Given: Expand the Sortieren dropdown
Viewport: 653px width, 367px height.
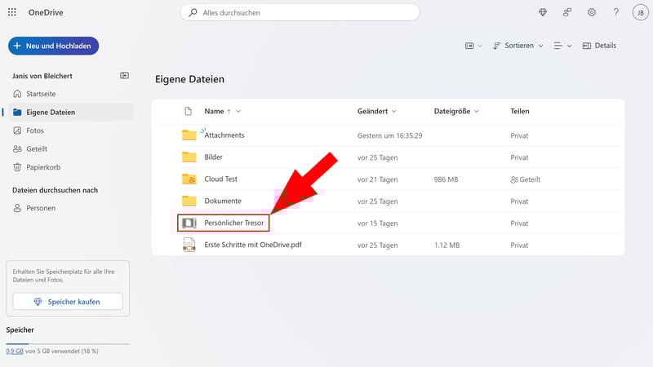Looking at the screenshot, I should (x=518, y=46).
